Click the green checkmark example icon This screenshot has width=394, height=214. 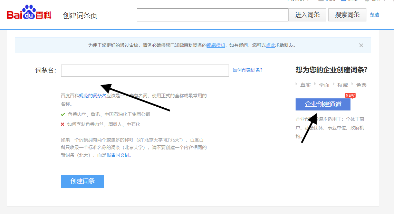[63, 115]
